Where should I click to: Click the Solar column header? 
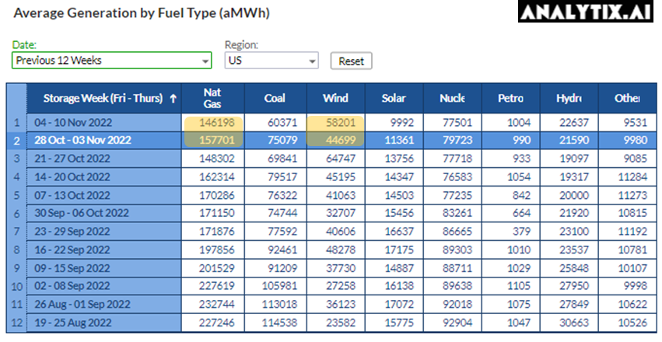pos(394,98)
